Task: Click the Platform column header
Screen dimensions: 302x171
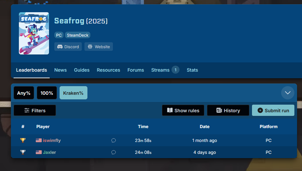Action: (269, 126)
